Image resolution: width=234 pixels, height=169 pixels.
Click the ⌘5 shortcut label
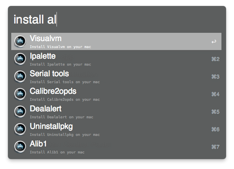(x=215, y=112)
